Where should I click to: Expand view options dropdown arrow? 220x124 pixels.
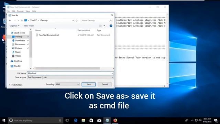(104, 26)
